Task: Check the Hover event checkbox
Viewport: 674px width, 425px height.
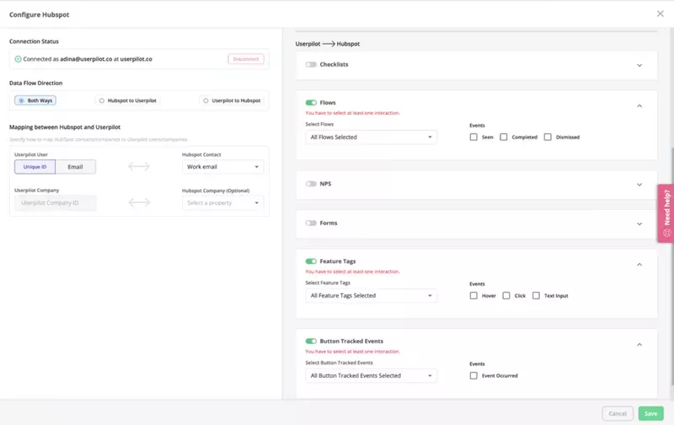Action: click(473, 295)
